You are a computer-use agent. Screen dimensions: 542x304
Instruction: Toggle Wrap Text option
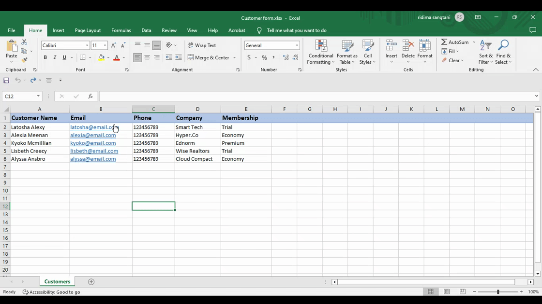click(x=202, y=45)
